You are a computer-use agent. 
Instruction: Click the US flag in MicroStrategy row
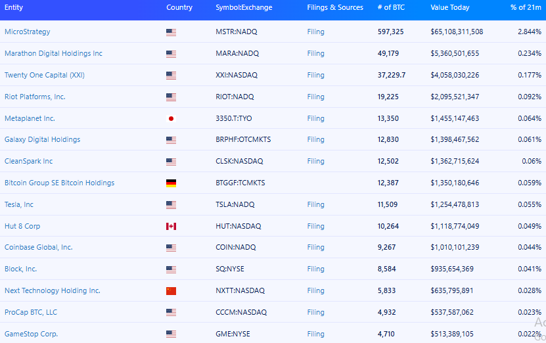point(171,32)
